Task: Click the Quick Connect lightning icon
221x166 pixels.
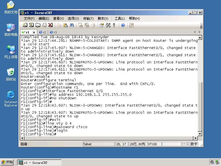Action: point(31,25)
